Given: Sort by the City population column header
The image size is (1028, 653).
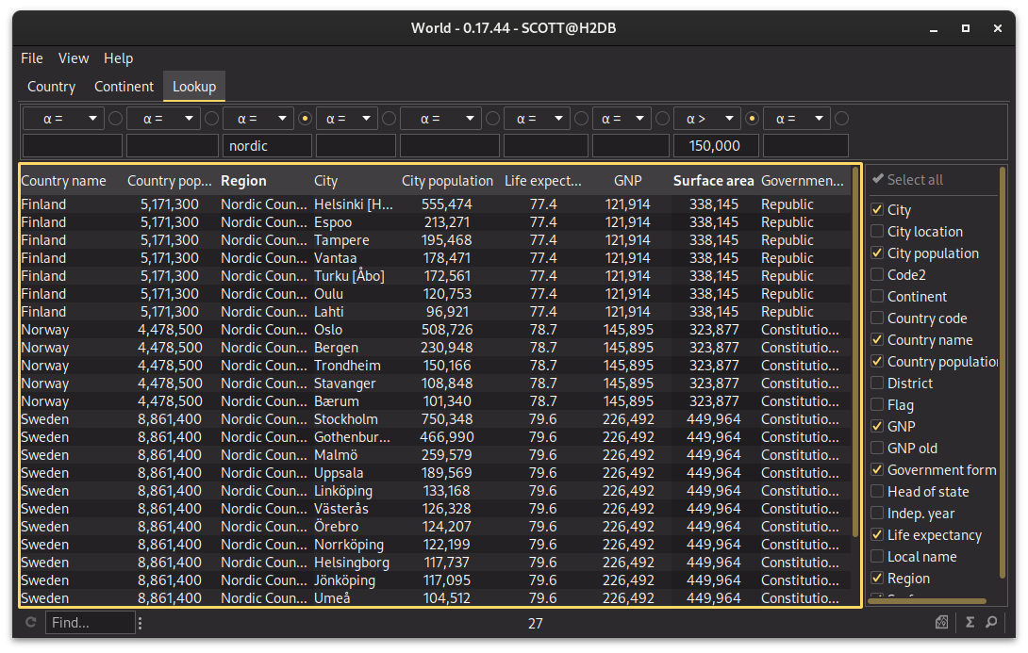Looking at the screenshot, I should 447,181.
